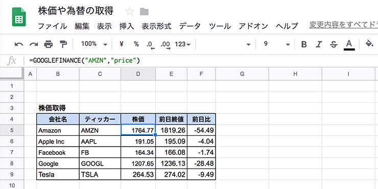Toggle italic formatting
Image resolution: width=378 pixels, height=189 pixels.
click(x=319, y=44)
